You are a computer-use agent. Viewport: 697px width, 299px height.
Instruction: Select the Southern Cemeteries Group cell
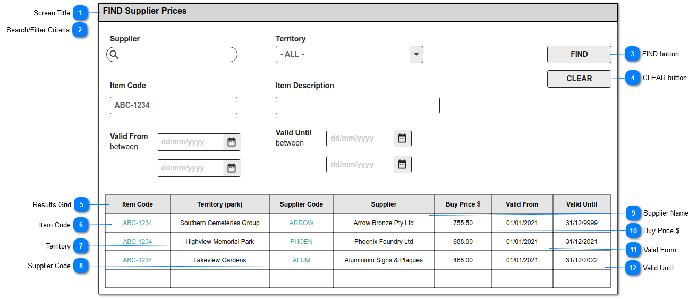[220, 223]
